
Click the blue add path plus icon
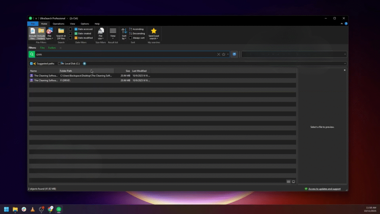click(x=85, y=64)
